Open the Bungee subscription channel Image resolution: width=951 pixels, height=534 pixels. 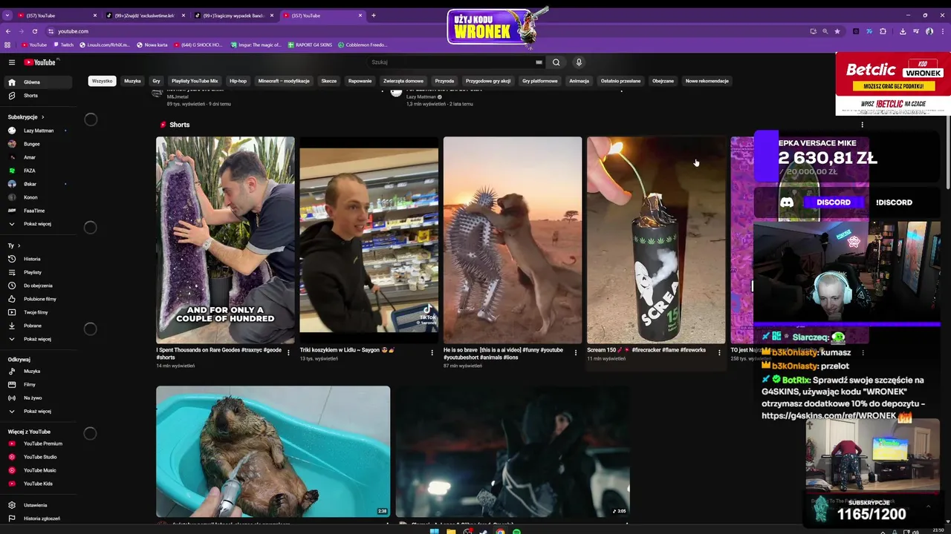pyautogui.click(x=37, y=144)
